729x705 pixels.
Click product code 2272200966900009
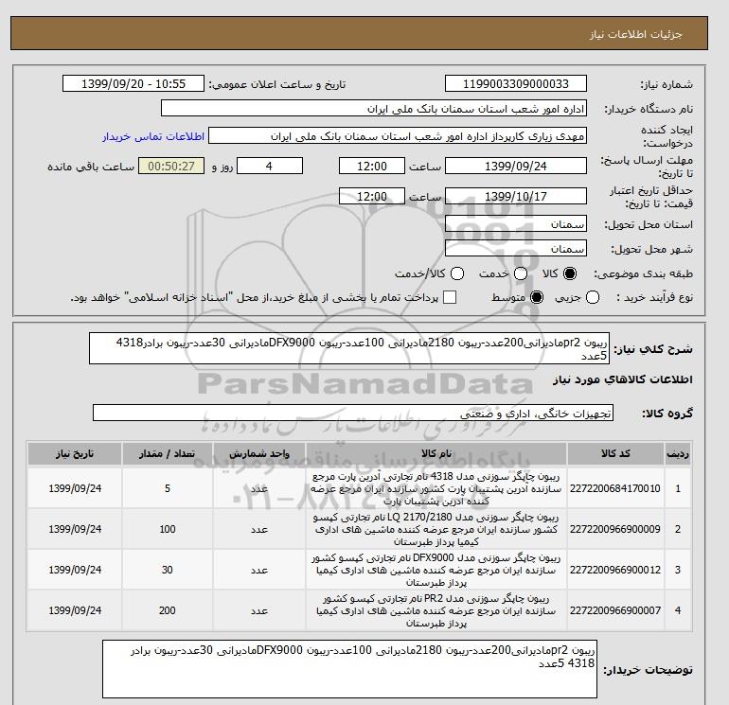pos(615,529)
